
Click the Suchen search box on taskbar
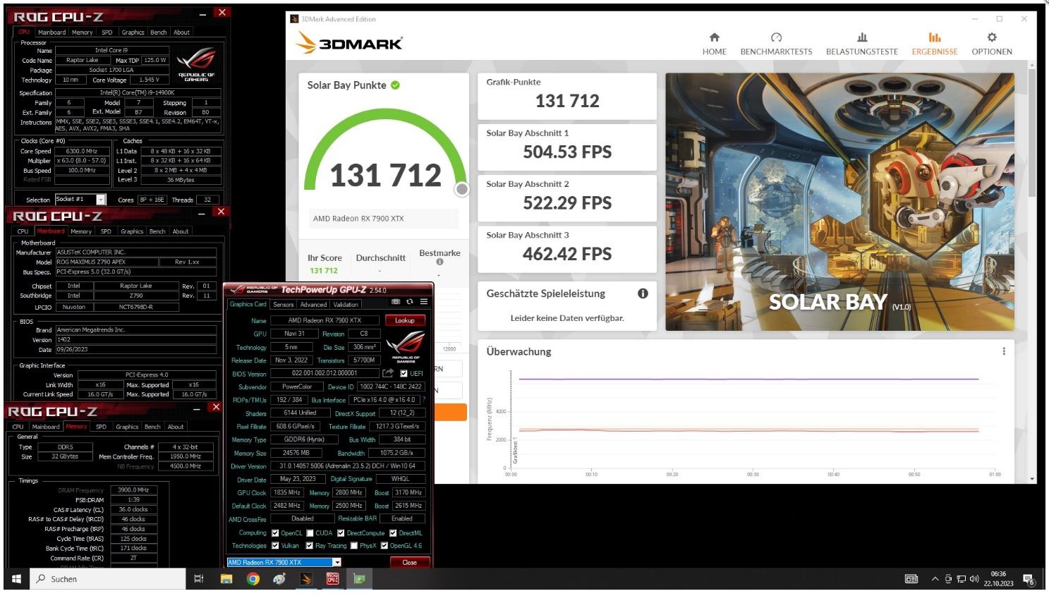click(109, 579)
